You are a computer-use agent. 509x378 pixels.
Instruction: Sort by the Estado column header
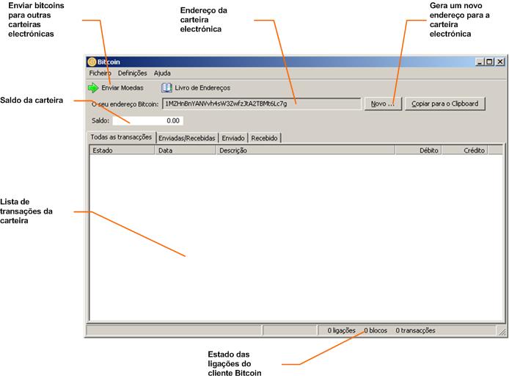point(122,150)
